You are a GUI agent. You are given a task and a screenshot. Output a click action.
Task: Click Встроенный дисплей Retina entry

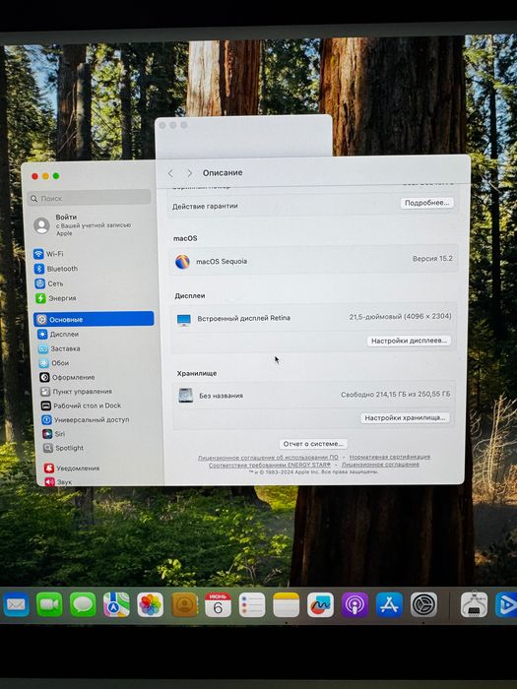tap(243, 318)
